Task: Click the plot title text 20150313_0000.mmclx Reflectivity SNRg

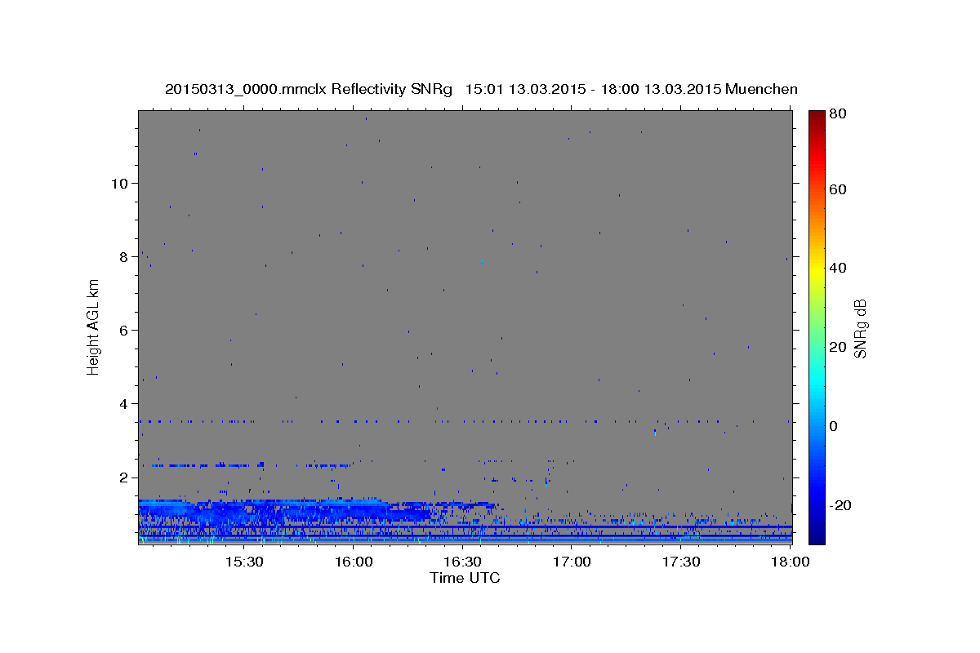Action: pos(309,89)
